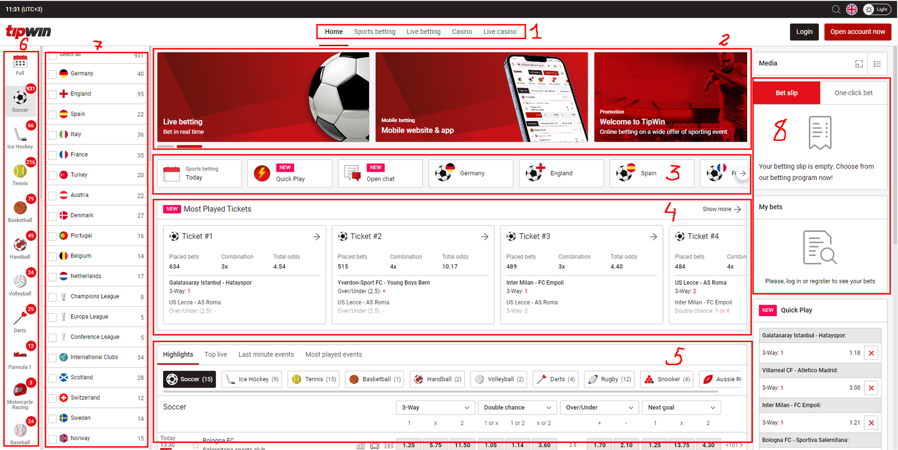The width and height of the screenshot is (898, 450).
Task: Click Show more for Most Played Tickets
Action: click(x=721, y=209)
